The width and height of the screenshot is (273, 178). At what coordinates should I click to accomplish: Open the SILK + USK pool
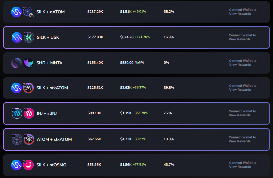click(x=48, y=37)
